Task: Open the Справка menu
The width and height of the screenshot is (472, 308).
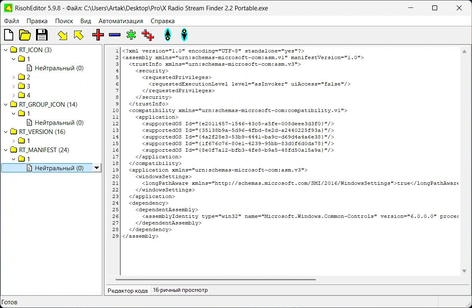Action: tap(163, 21)
